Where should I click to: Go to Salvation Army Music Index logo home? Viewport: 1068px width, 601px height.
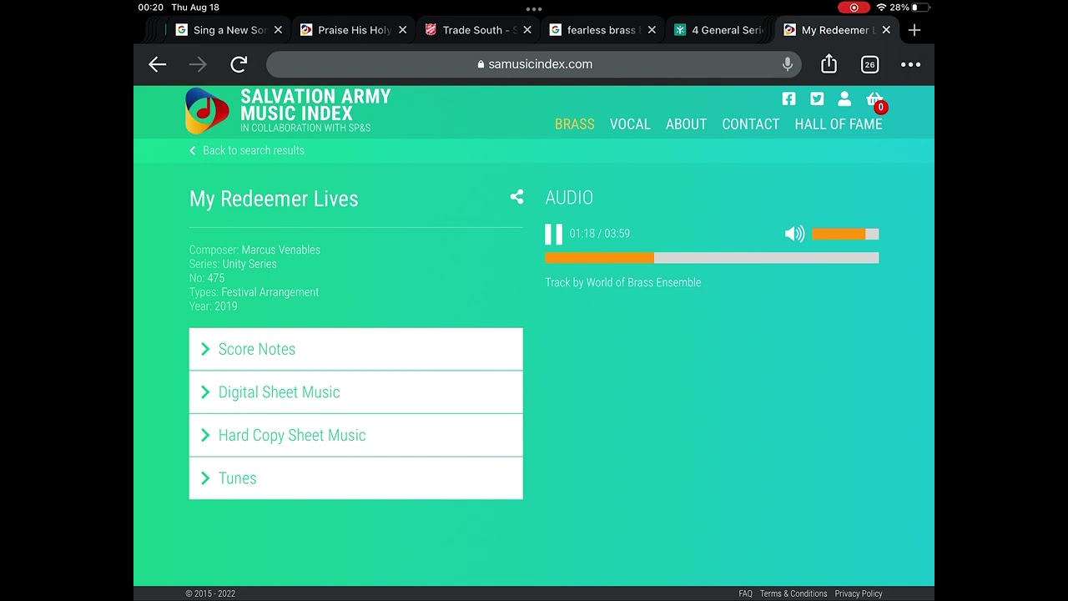pos(289,110)
